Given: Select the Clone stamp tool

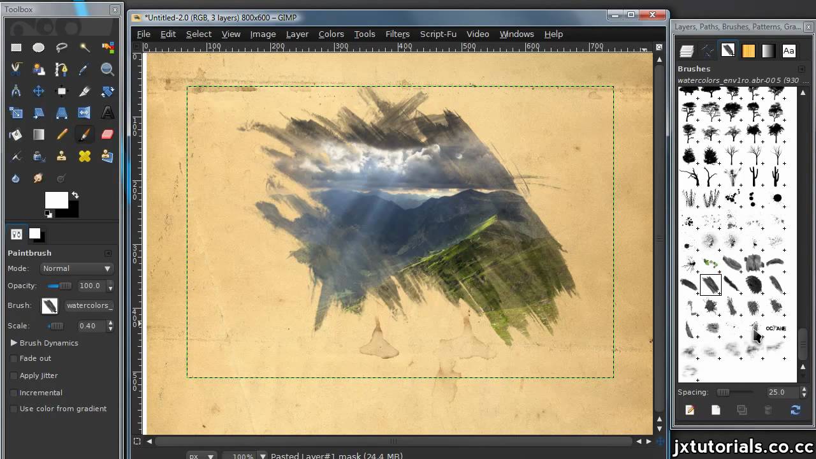Looking at the screenshot, I should click(61, 156).
